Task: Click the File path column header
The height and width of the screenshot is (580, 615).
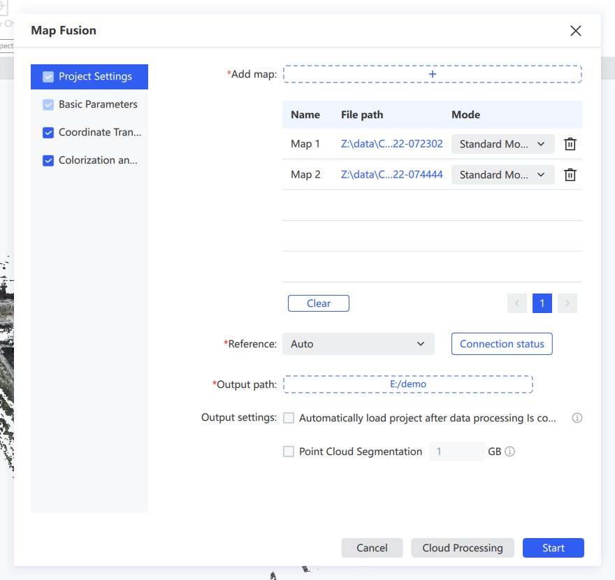Action: 362,115
